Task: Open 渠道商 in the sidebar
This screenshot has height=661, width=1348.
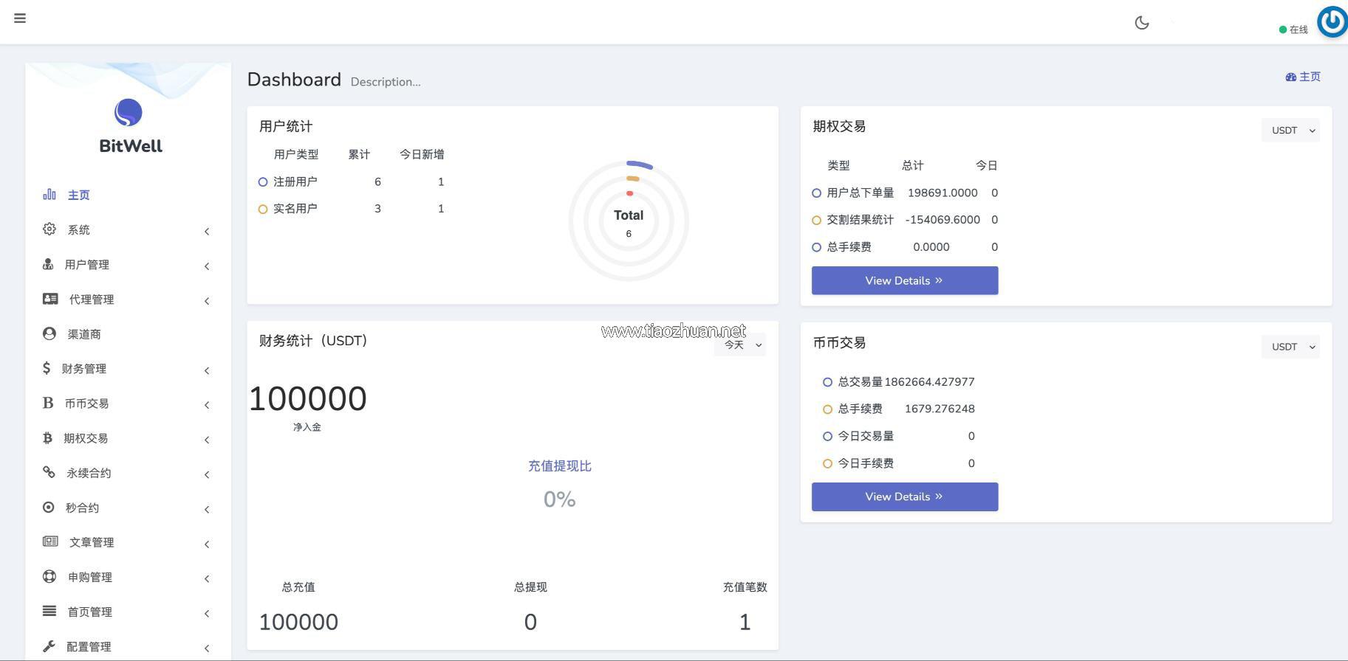Action: point(84,334)
